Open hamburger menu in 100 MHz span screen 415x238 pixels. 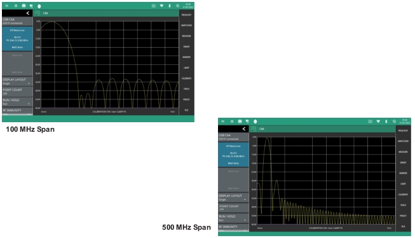tap(6, 6)
